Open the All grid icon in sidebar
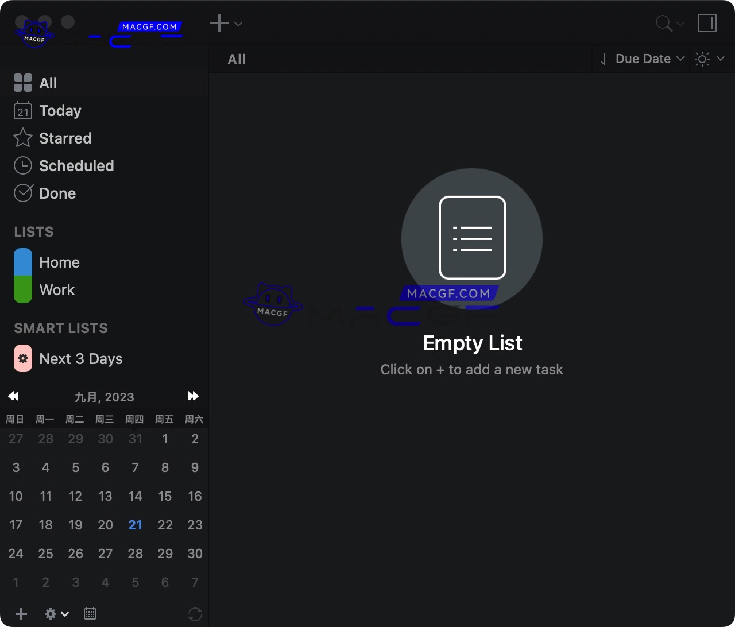Screen dimensions: 735x627 tap(23, 83)
